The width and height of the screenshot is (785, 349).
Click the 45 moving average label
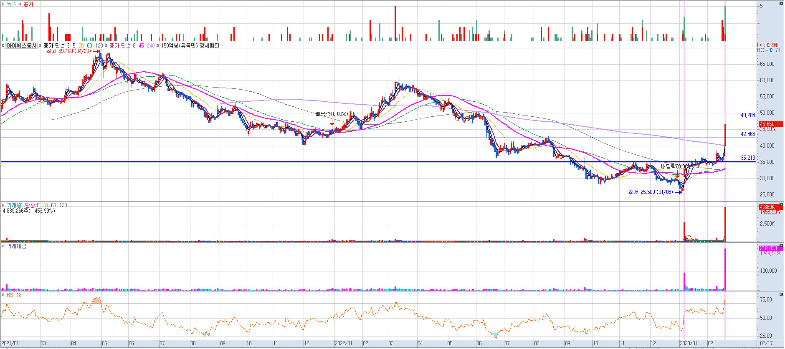tap(141, 45)
